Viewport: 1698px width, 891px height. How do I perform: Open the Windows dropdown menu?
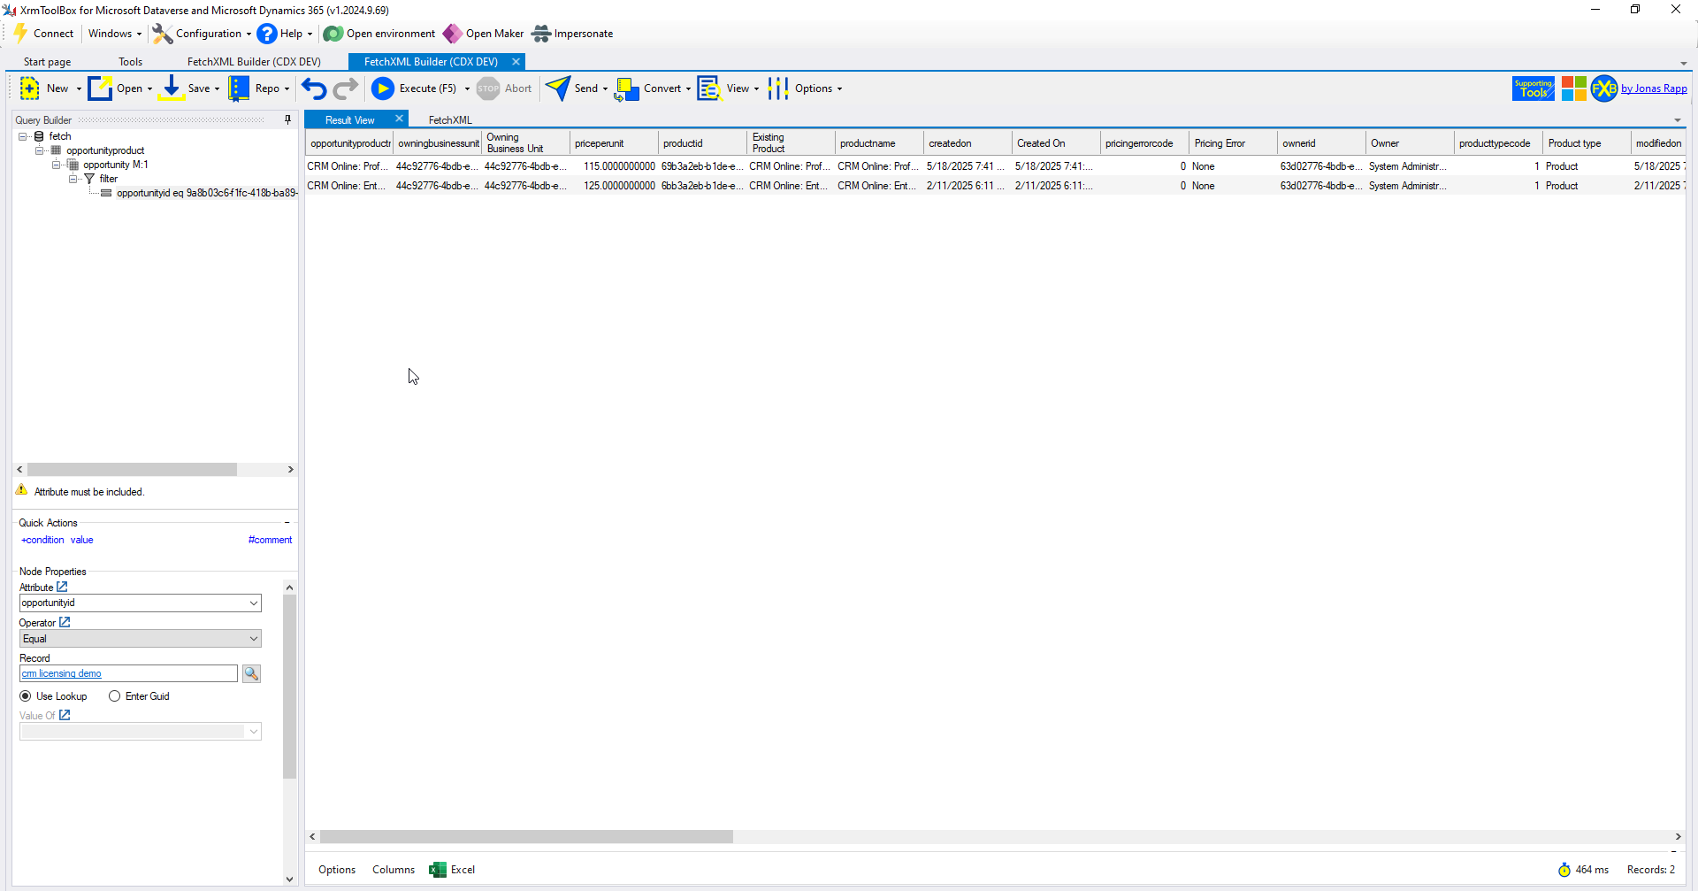point(115,34)
